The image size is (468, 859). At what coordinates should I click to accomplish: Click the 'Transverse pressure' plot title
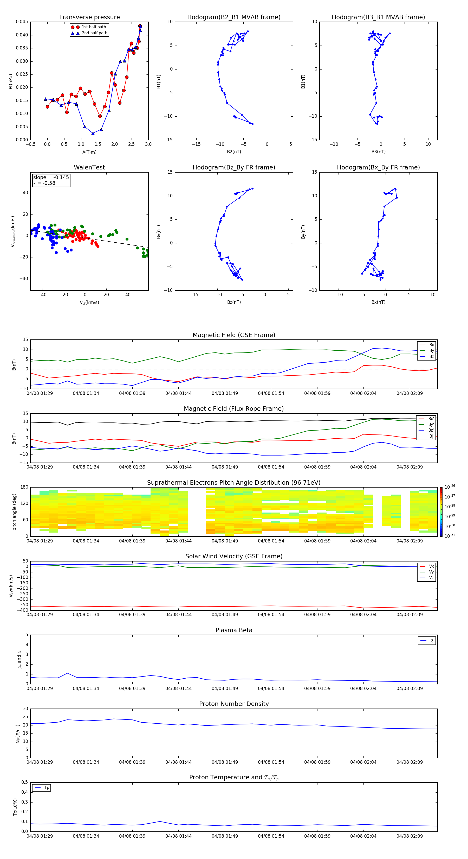coord(89,17)
